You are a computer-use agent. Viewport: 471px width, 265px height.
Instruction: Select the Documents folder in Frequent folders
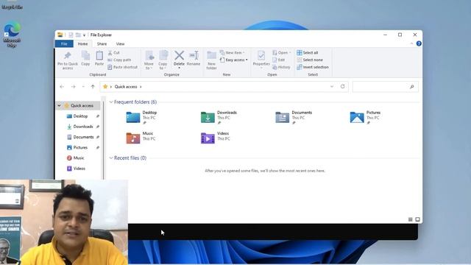pos(294,117)
